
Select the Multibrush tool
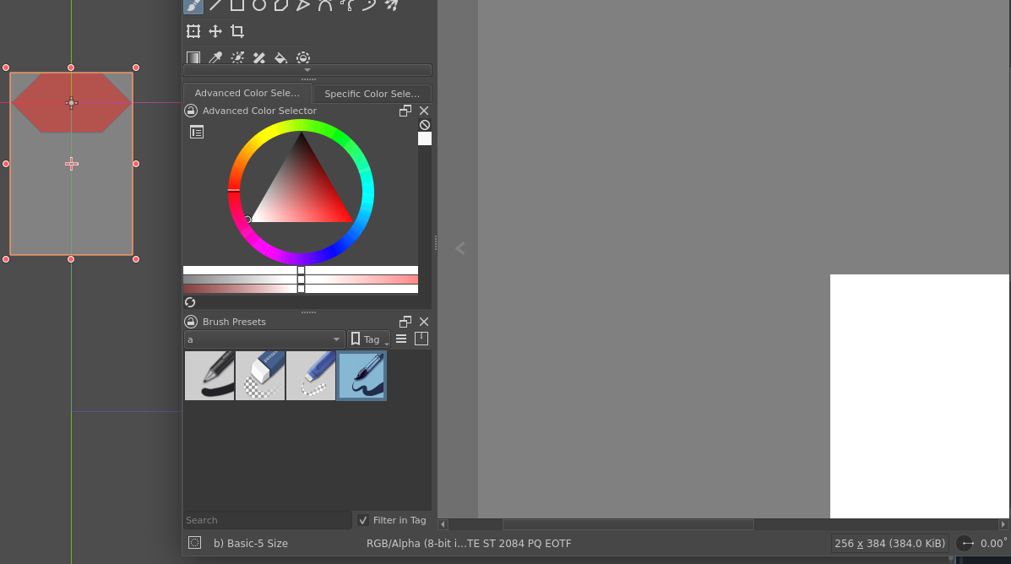pos(391,5)
